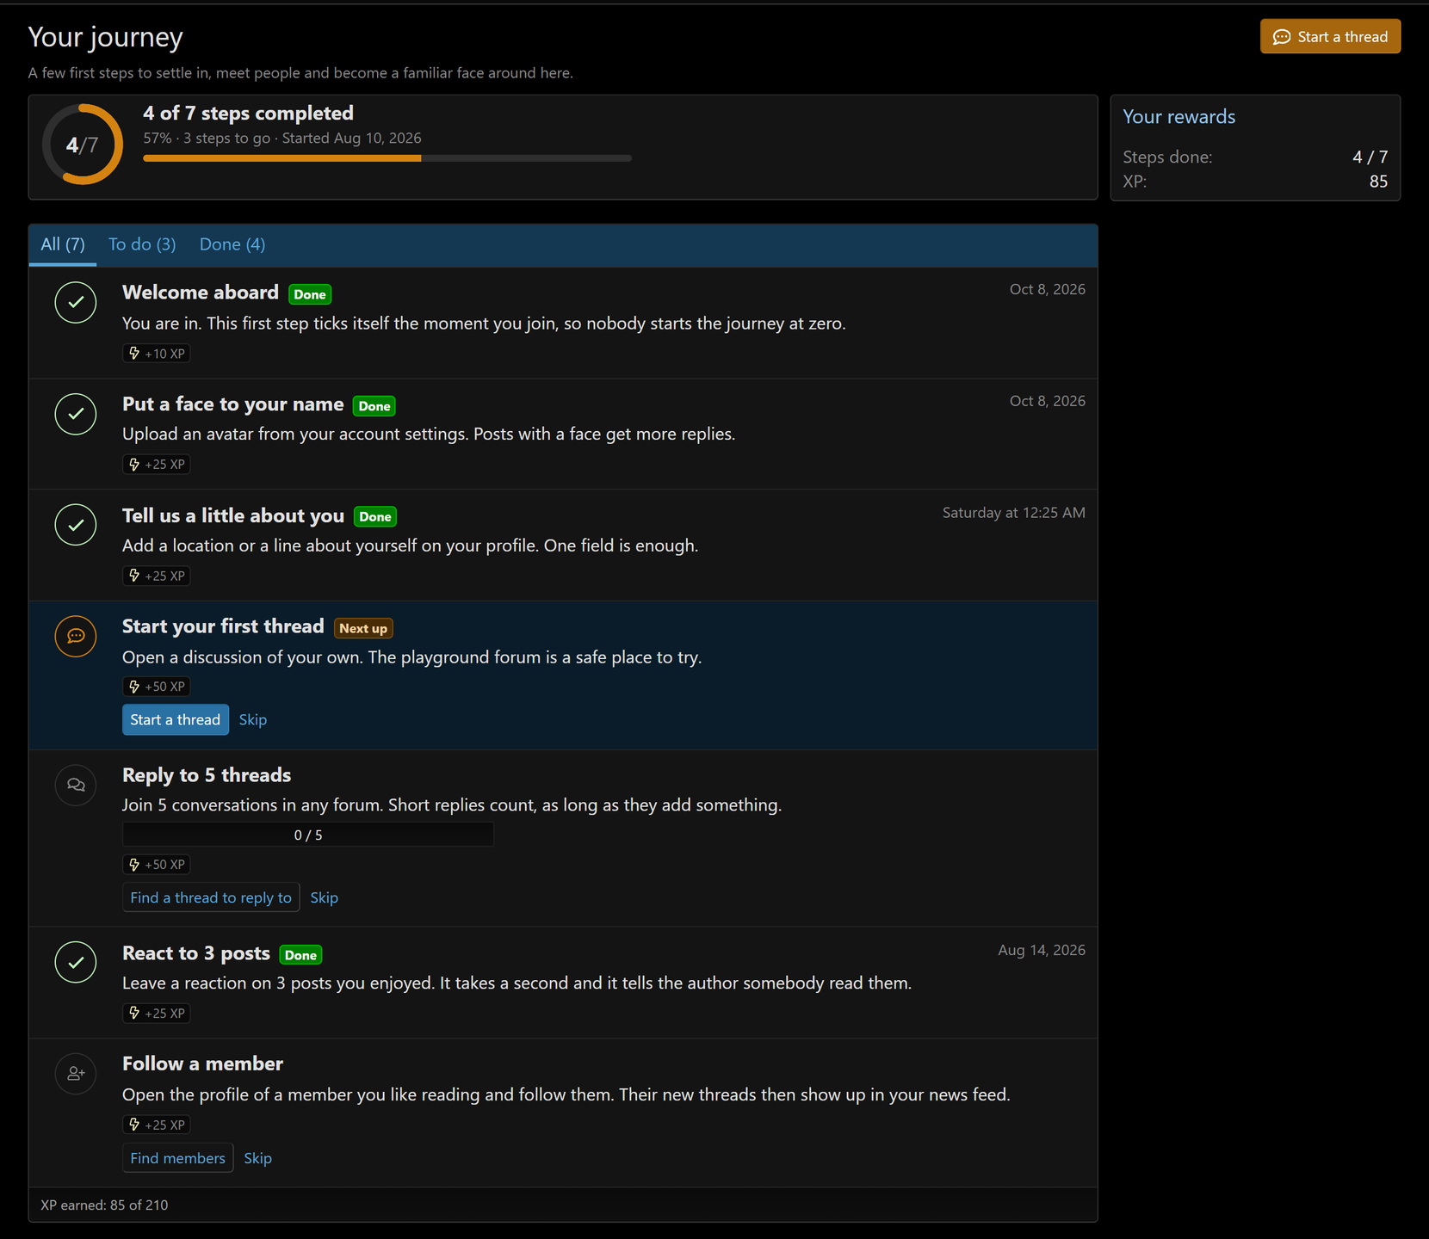Click the checkmark icon beside Welcome aboard

tap(76, 303)
